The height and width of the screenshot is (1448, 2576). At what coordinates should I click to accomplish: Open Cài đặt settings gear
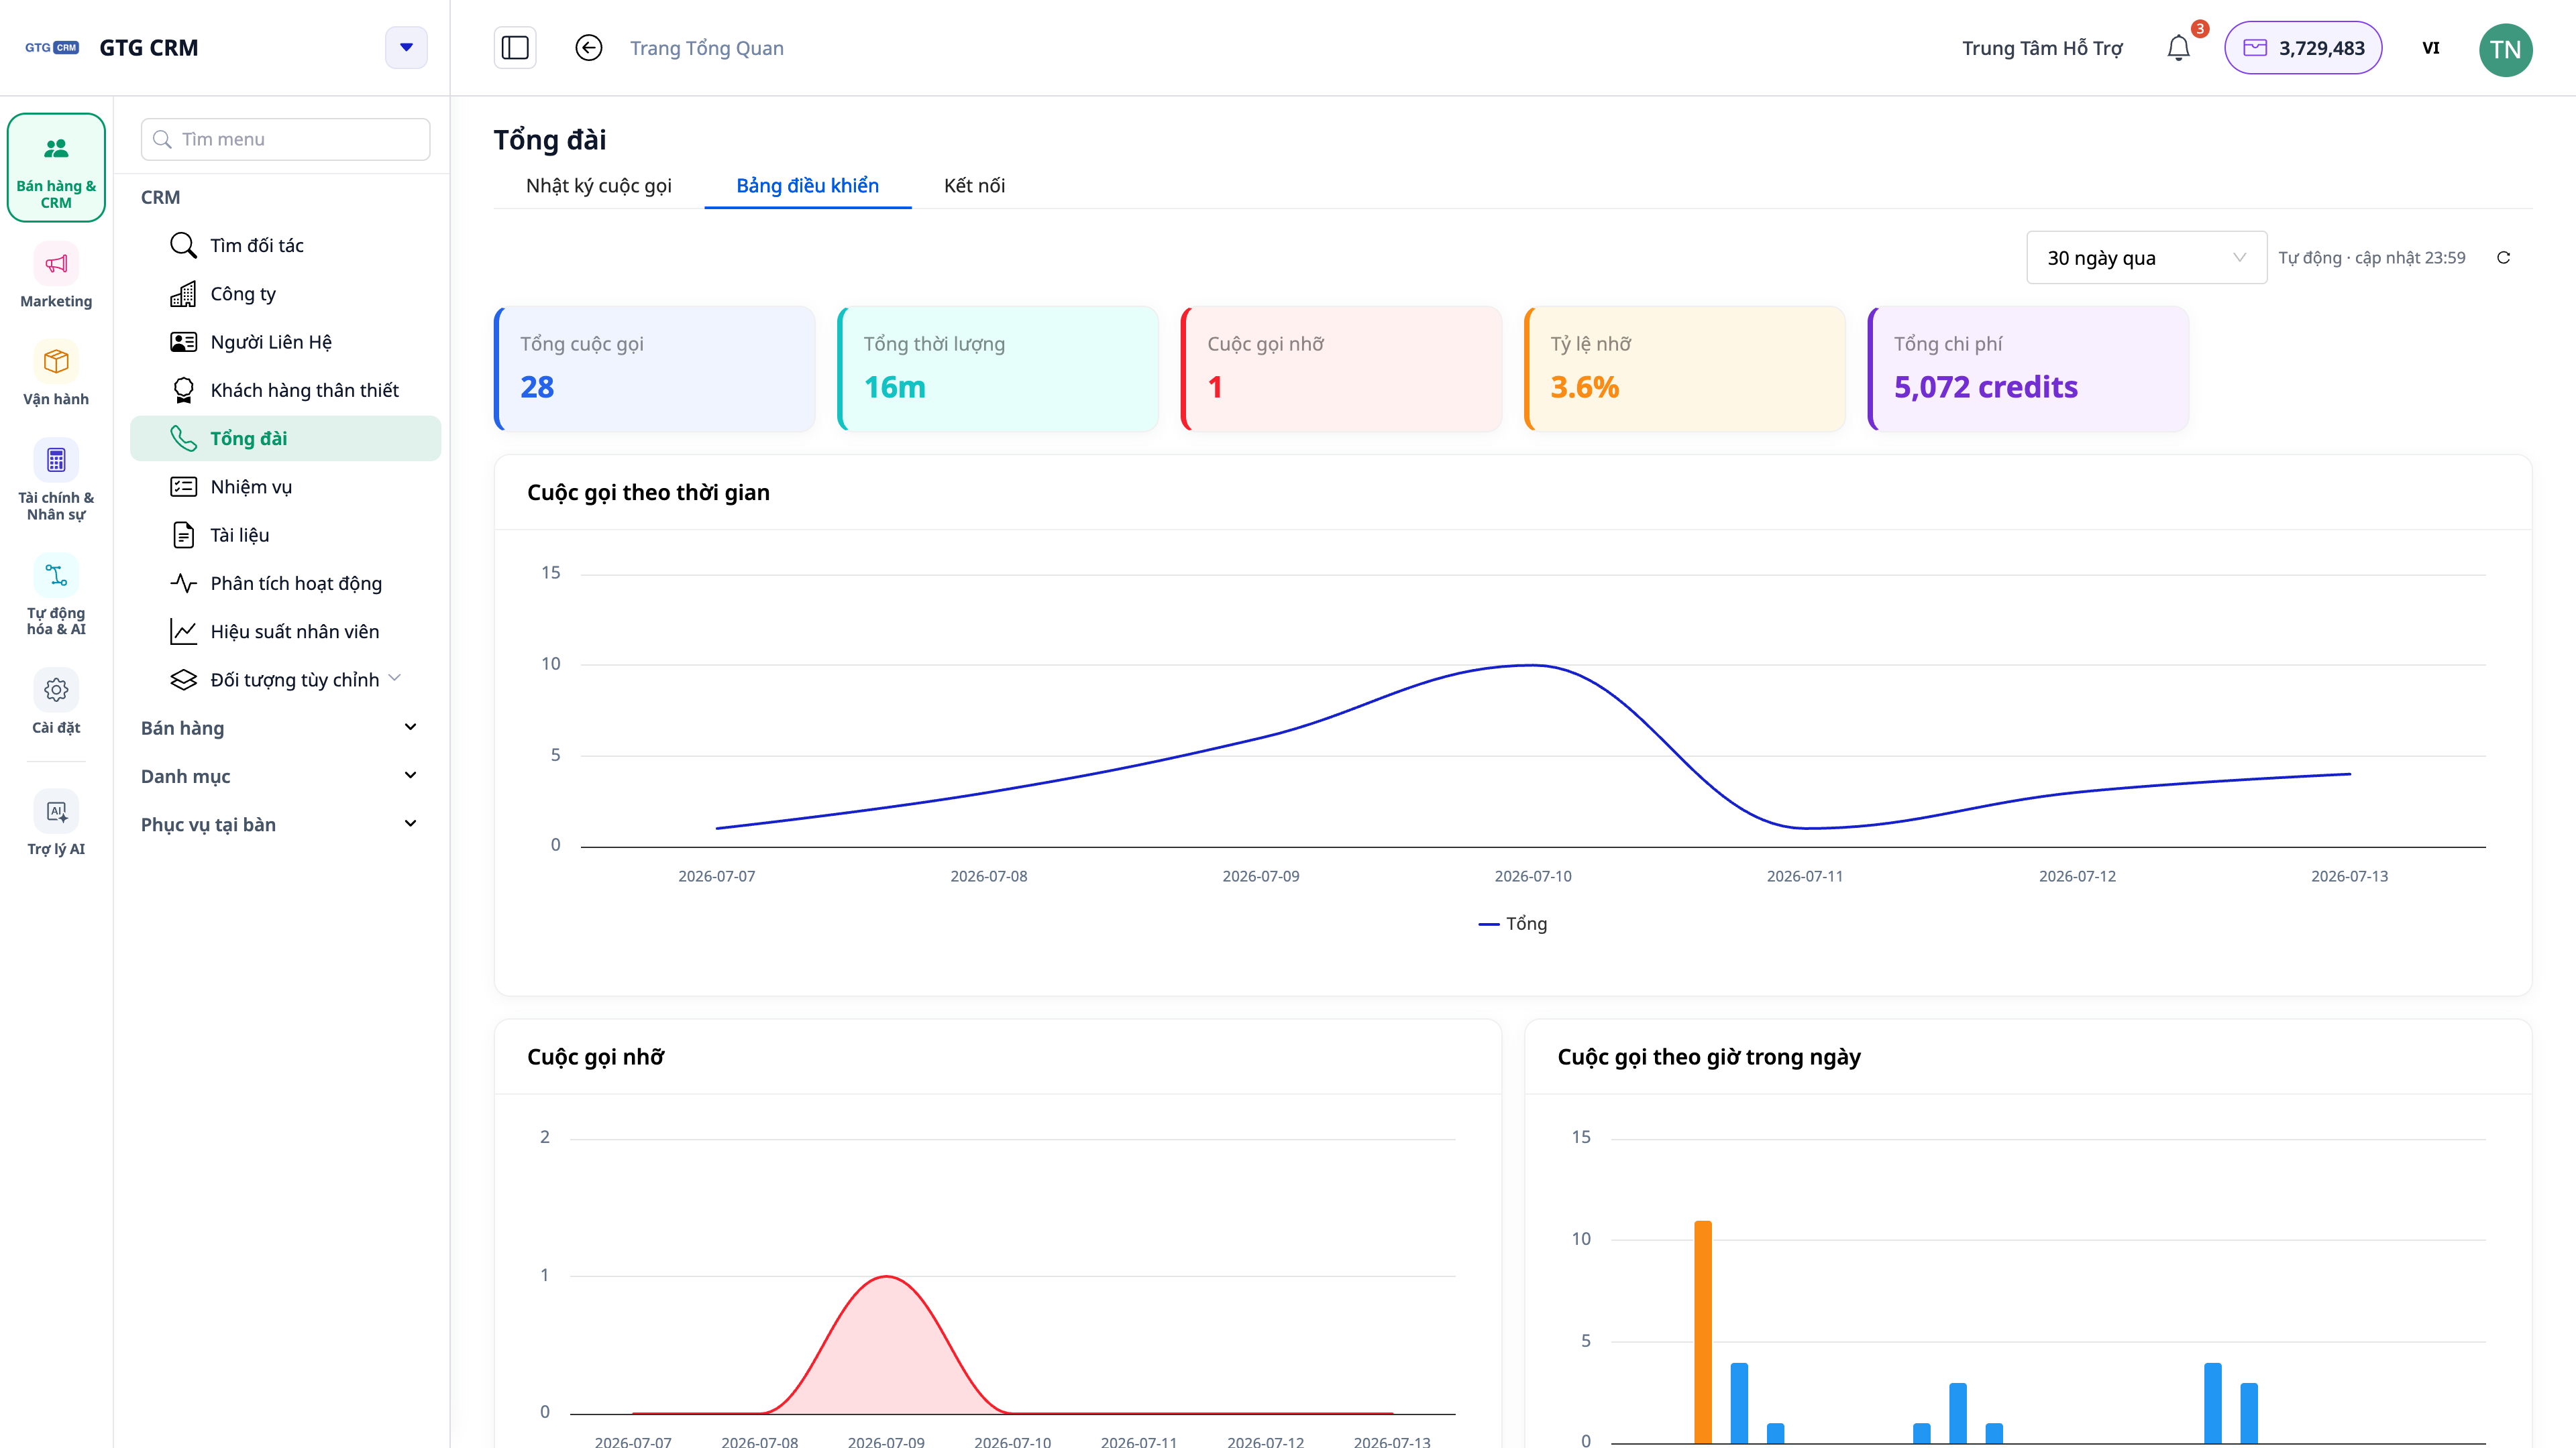(56, 703)
